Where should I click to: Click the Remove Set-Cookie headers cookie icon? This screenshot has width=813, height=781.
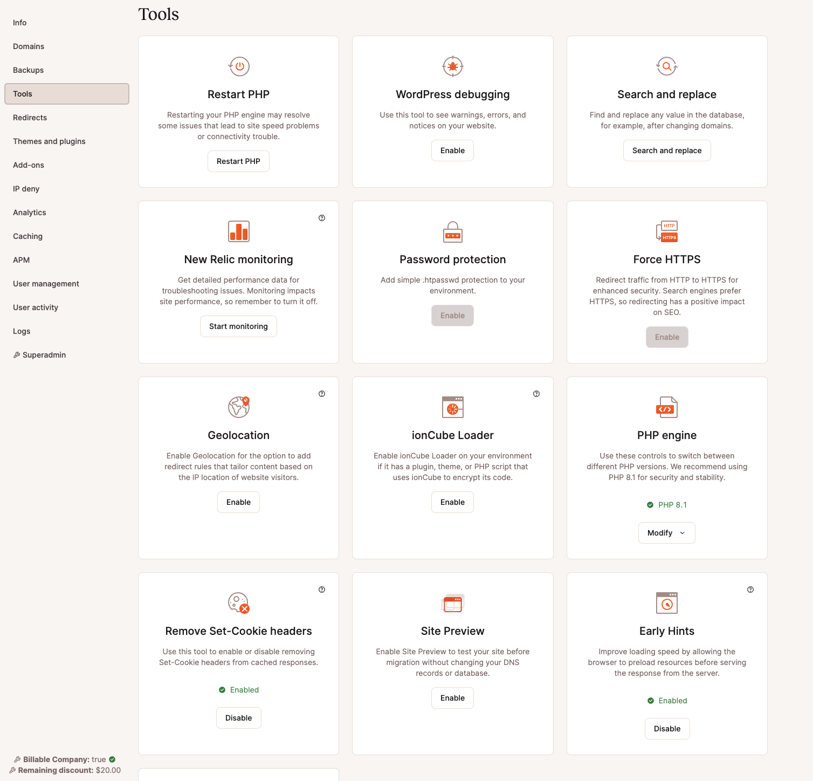tap(239, 603)
